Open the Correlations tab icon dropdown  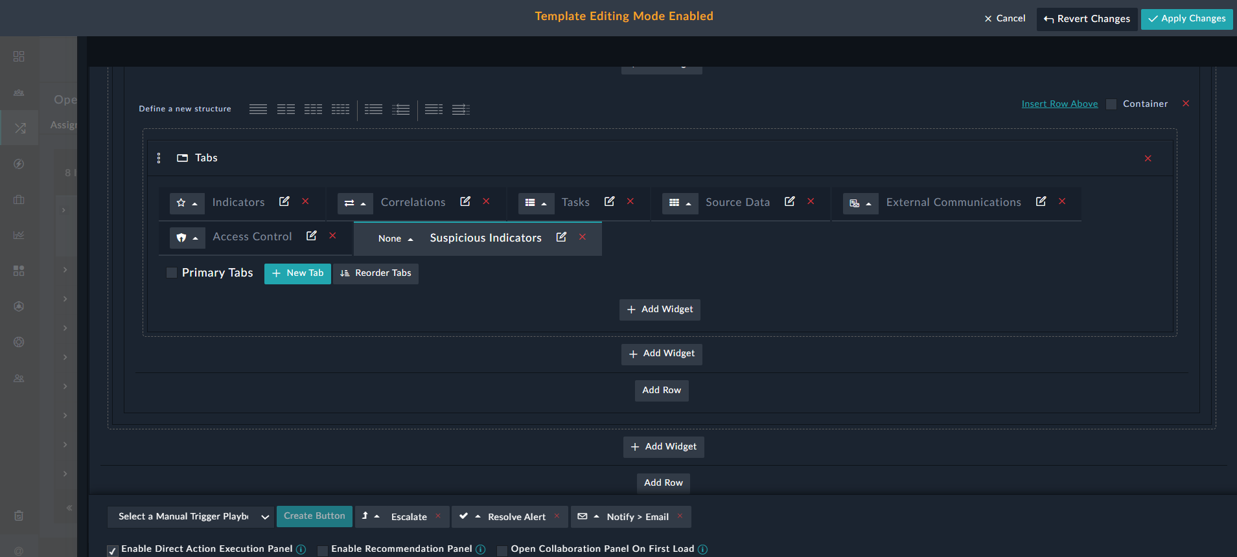click(x=355, y=203)
